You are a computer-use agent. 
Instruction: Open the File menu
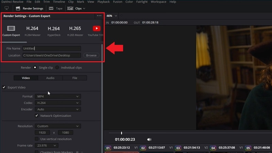pos(29,2)
